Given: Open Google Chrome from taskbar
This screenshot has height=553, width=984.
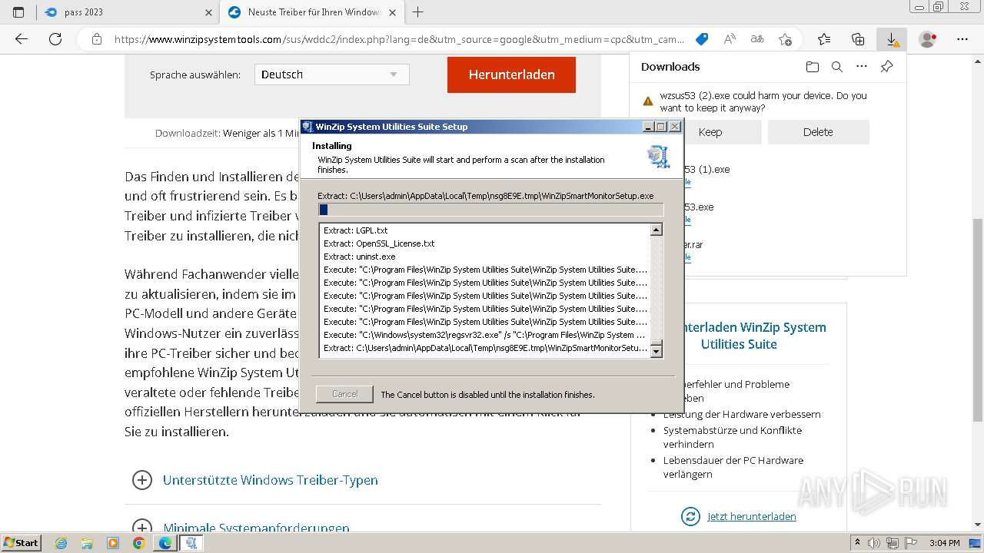Looking at the screenshot, I should click(x=138, y=543).
